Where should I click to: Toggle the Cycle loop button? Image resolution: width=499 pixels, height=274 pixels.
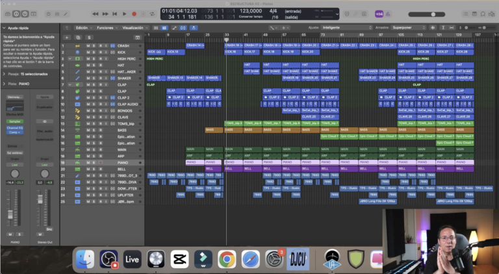tap(152, 14)
